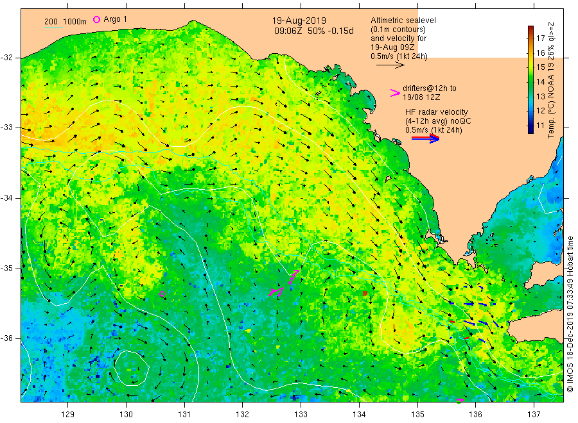
Task: Click the '(0.1m contours)' legend text
Action: pos(398,29)
